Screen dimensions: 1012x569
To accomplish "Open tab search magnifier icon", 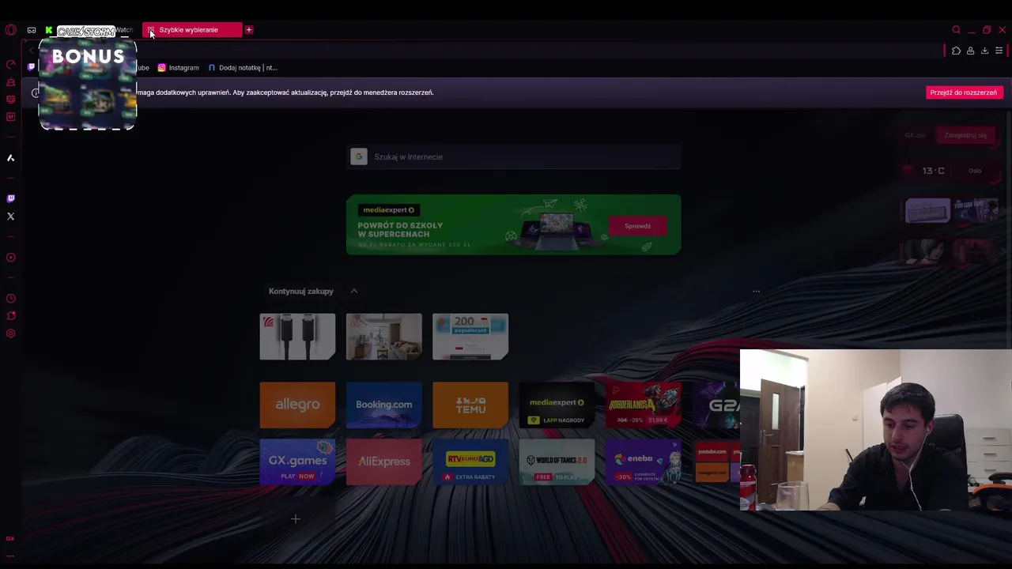I will coord(956,30).
